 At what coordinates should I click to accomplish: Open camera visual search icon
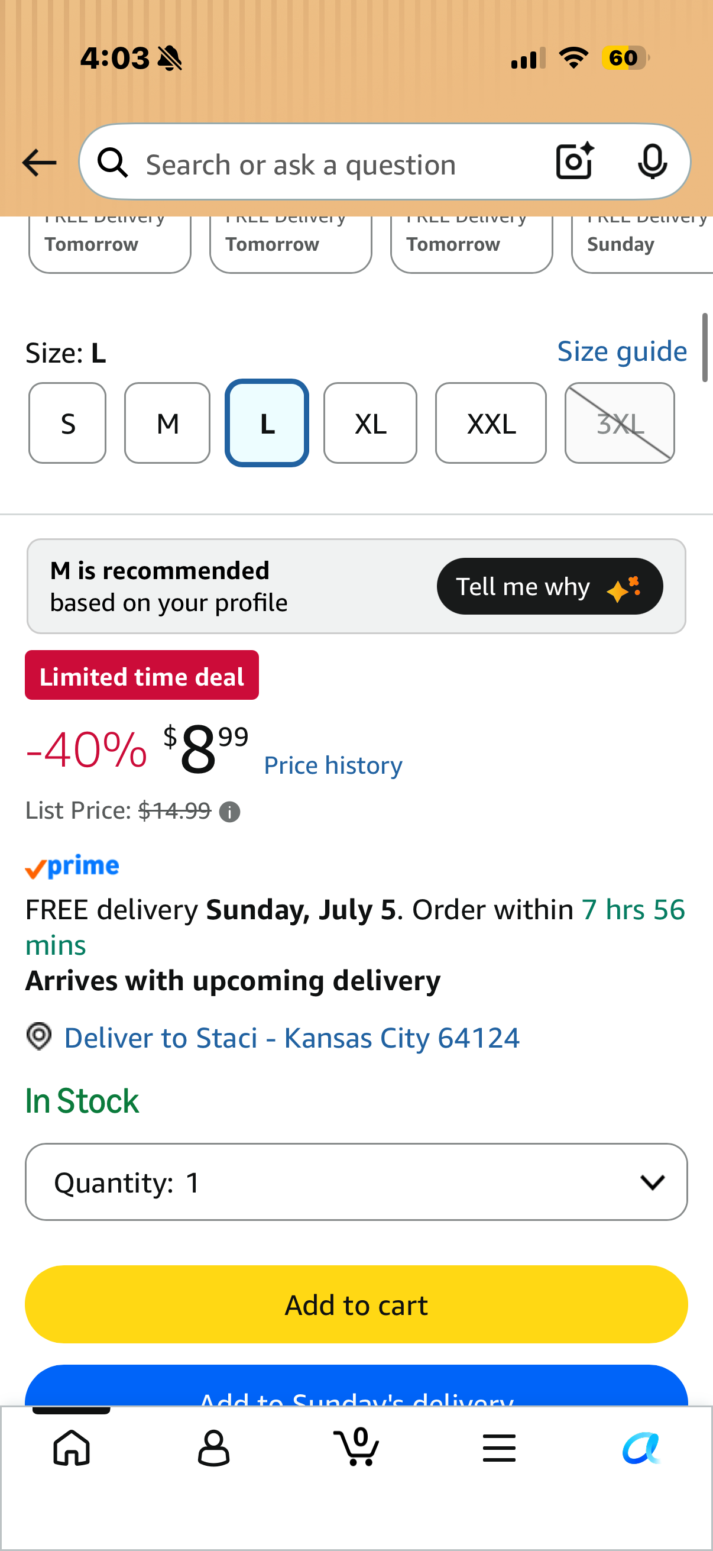click(x=575, y=161)
